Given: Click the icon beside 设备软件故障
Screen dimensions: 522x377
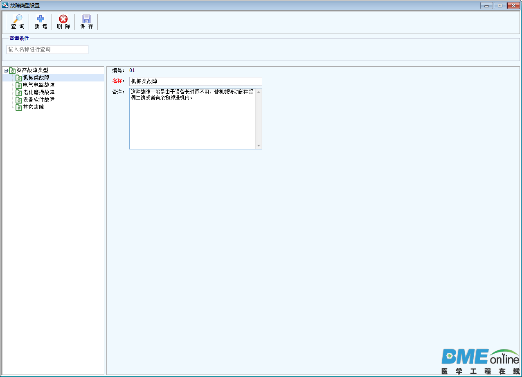Looking at the screenshot, I should (19, 100).
